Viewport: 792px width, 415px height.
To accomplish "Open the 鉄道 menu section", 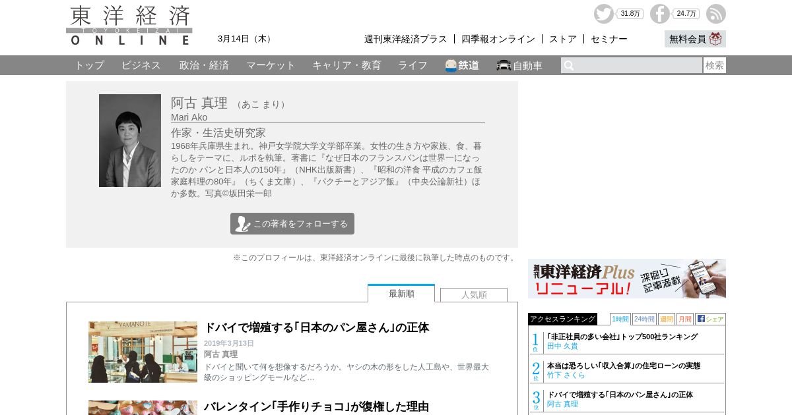I will 462,65.
